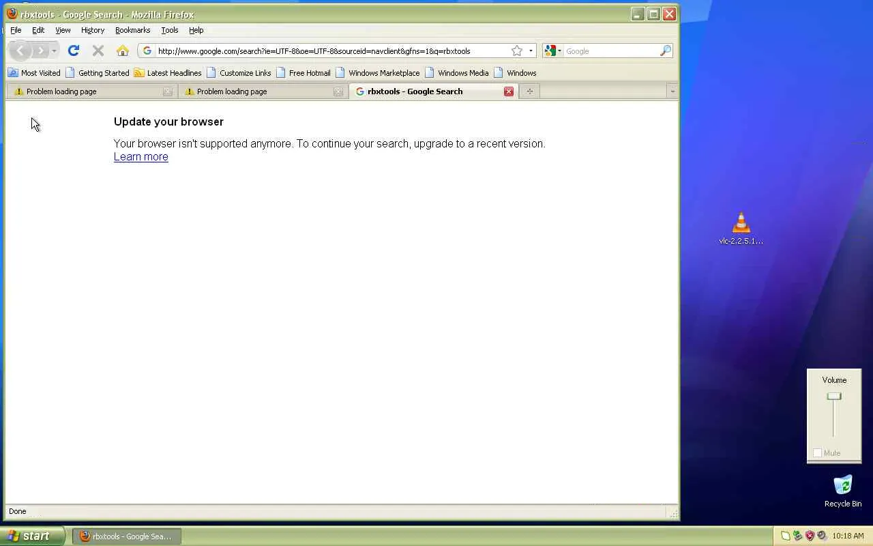873x546 pixels.
Task: Close the second Problem loading page tab
Action: click(338, 91)
